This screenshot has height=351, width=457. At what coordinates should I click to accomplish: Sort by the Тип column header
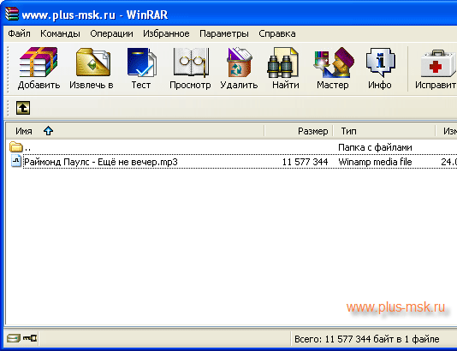[384, 131]
